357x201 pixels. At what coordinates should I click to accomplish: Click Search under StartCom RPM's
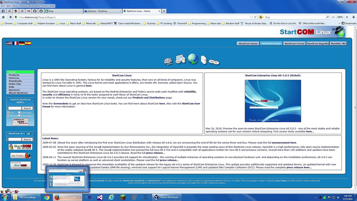tap(27, 108)
